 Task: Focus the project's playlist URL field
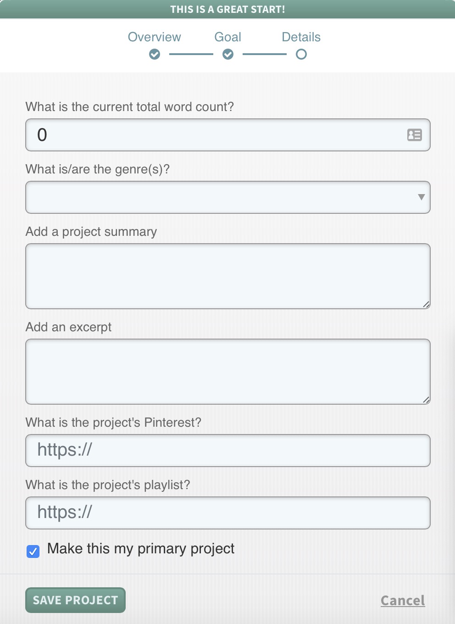pos(227,513)
